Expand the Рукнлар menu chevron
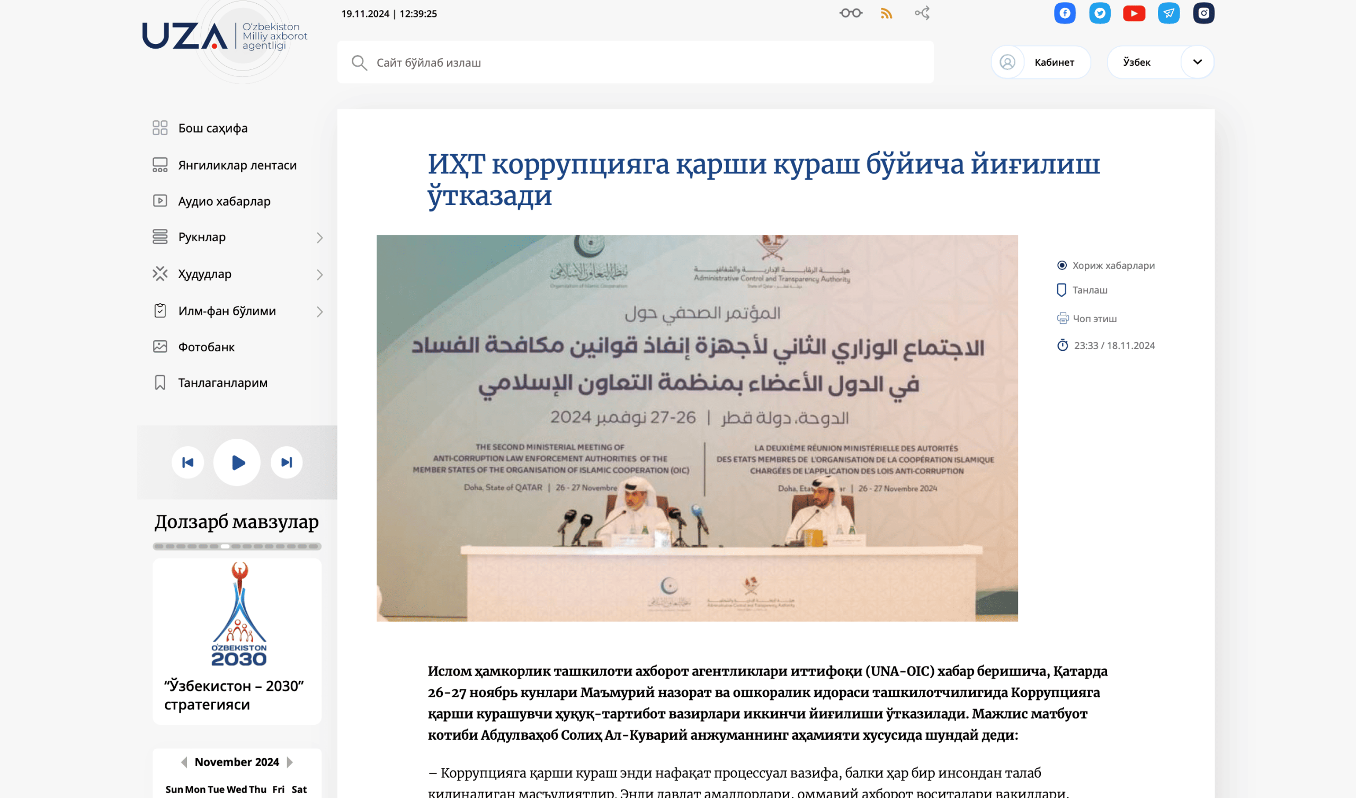The image size is (1356, 798). pyautogui.click(x=319, y=238)
